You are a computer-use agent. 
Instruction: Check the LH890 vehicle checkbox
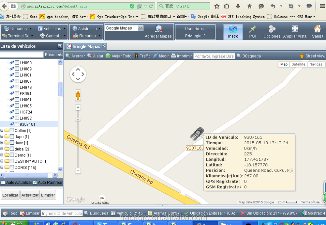[17, 62]
